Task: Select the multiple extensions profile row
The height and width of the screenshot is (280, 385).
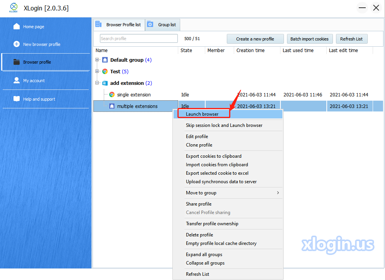Action: pyautogui.click(x=238, y=106)
